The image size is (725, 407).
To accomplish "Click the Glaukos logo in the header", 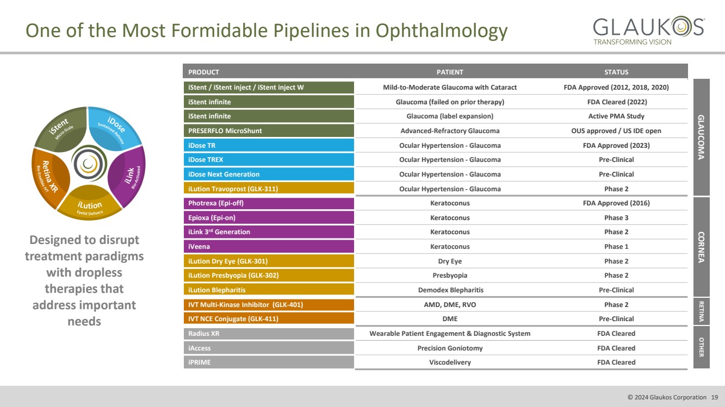I will pos(649,31).
